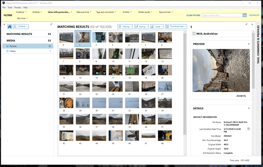Click the large preview image
The height and width of the screenshot is (167, 263).
221,70
